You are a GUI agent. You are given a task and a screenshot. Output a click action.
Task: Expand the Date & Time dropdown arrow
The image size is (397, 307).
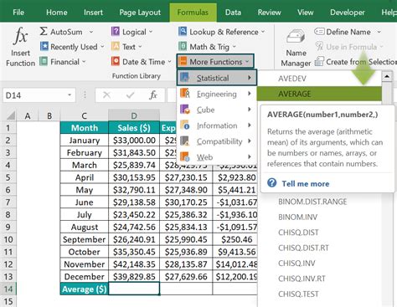tap(169, 62)
